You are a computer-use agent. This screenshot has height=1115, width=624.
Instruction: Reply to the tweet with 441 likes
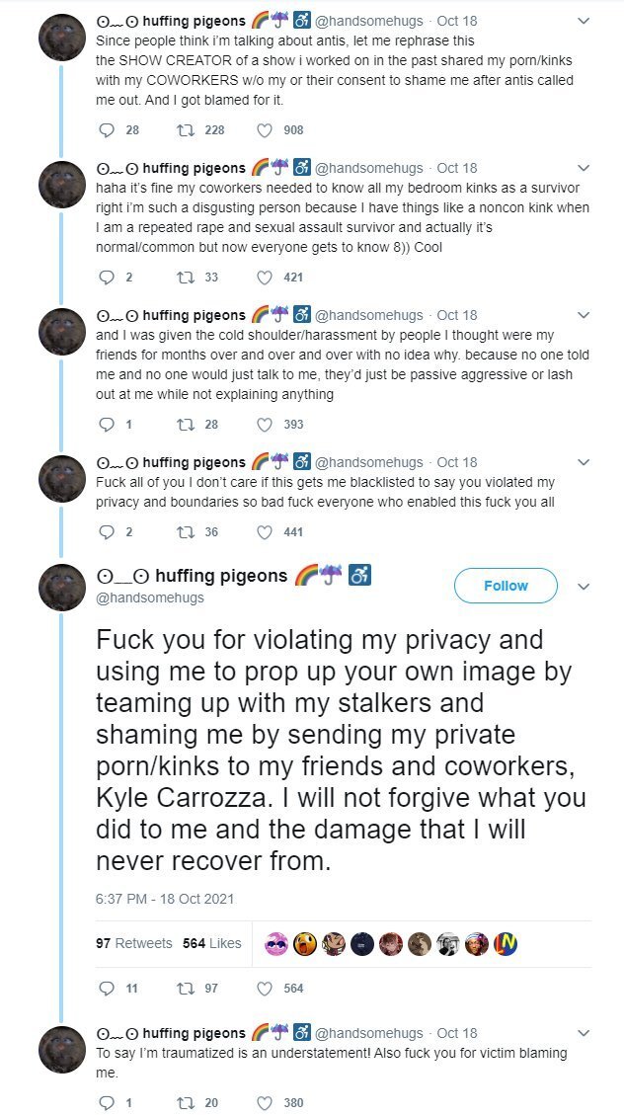pyautogui.click(x=106, y=532)
